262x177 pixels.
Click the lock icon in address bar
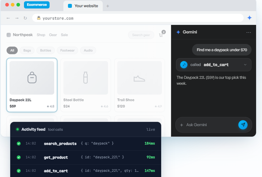click(39, 18)
